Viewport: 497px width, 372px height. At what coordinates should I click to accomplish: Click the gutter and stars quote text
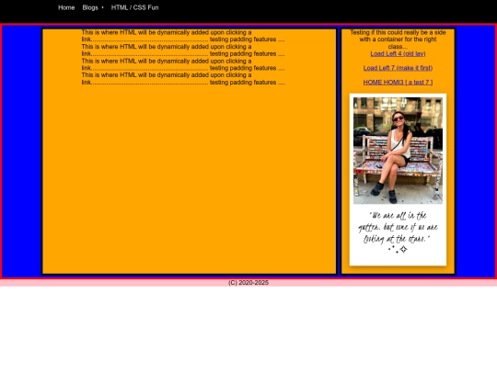click(398, 227)
